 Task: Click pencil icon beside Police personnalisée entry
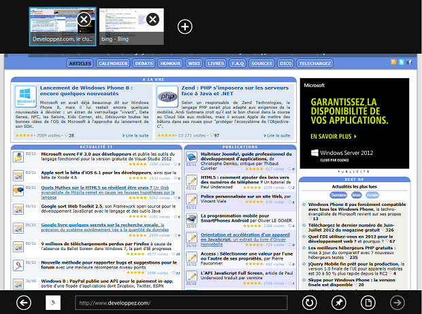pyautogui.click(x=192, y=199)
